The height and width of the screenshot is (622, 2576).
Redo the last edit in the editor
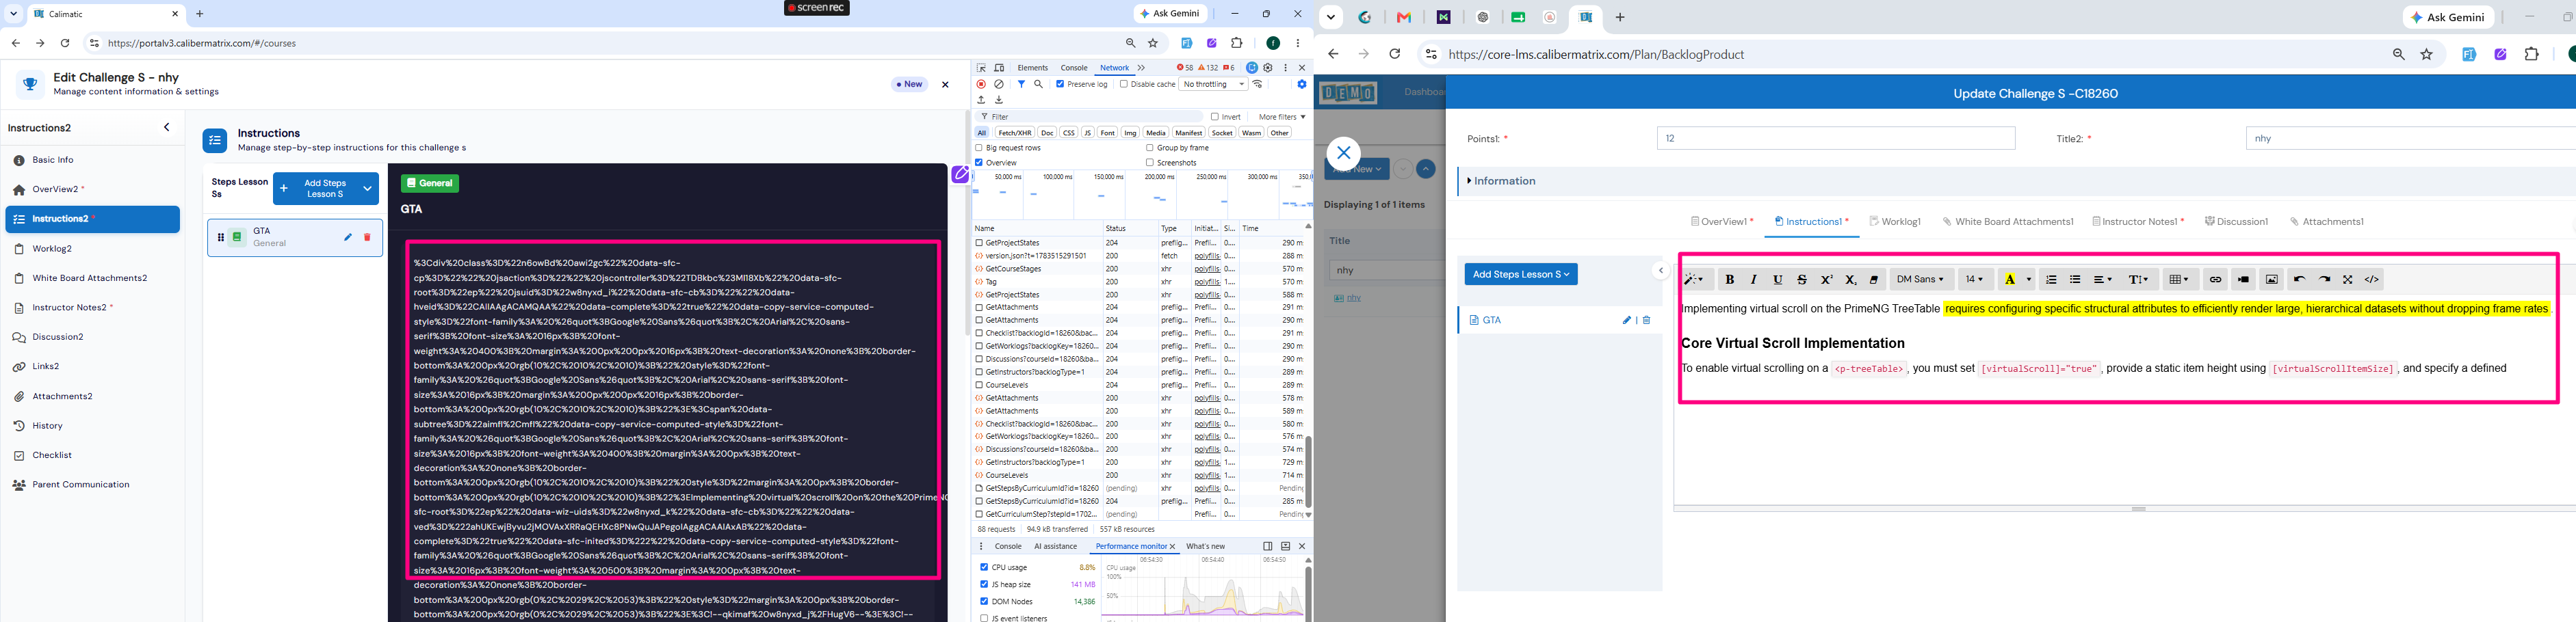click(x=2324, y=280)
